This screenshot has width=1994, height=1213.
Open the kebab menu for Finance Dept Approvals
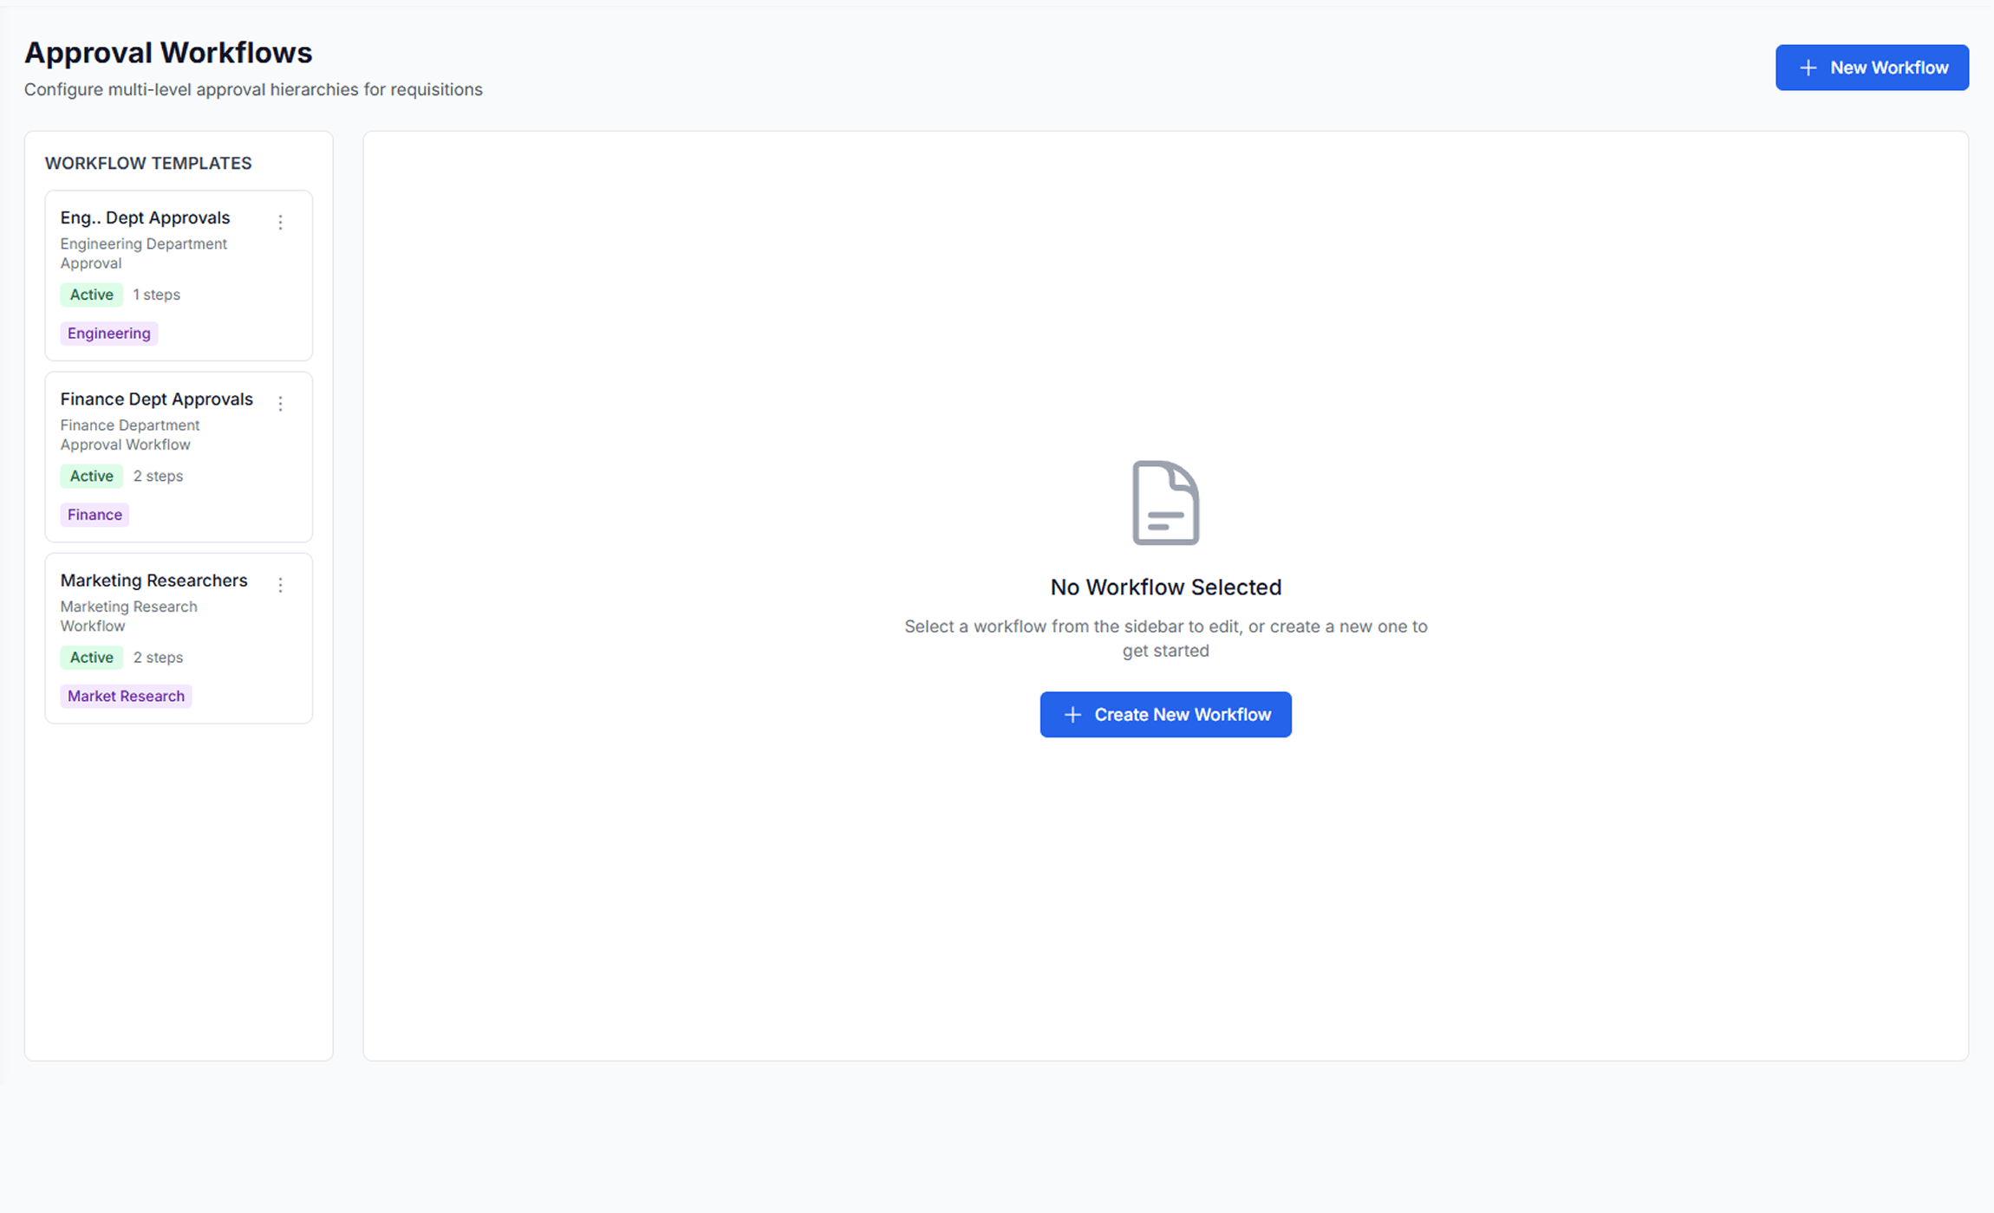[x=281, y=404]
